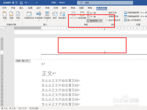147x110 pixels.
Task: Open the 绘图 (Draw) tab
Action: pyautogui.click(x=30, y=8)
